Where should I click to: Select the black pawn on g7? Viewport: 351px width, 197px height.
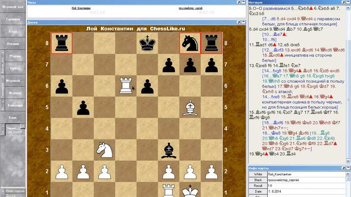click(190, 65)
